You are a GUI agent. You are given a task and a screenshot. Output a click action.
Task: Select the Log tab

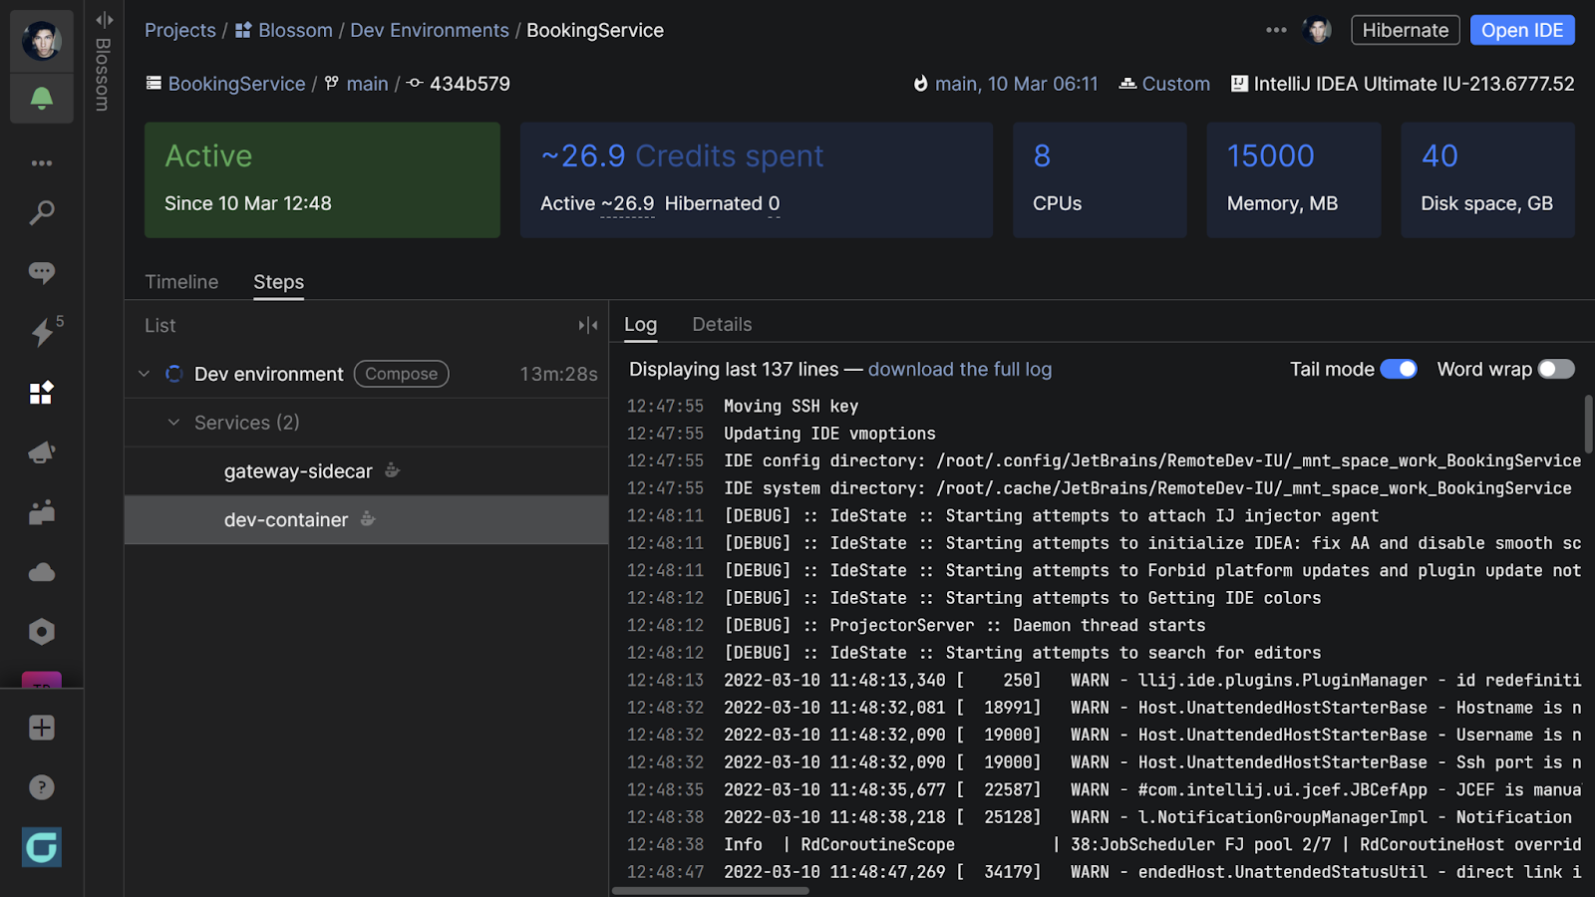640,325
